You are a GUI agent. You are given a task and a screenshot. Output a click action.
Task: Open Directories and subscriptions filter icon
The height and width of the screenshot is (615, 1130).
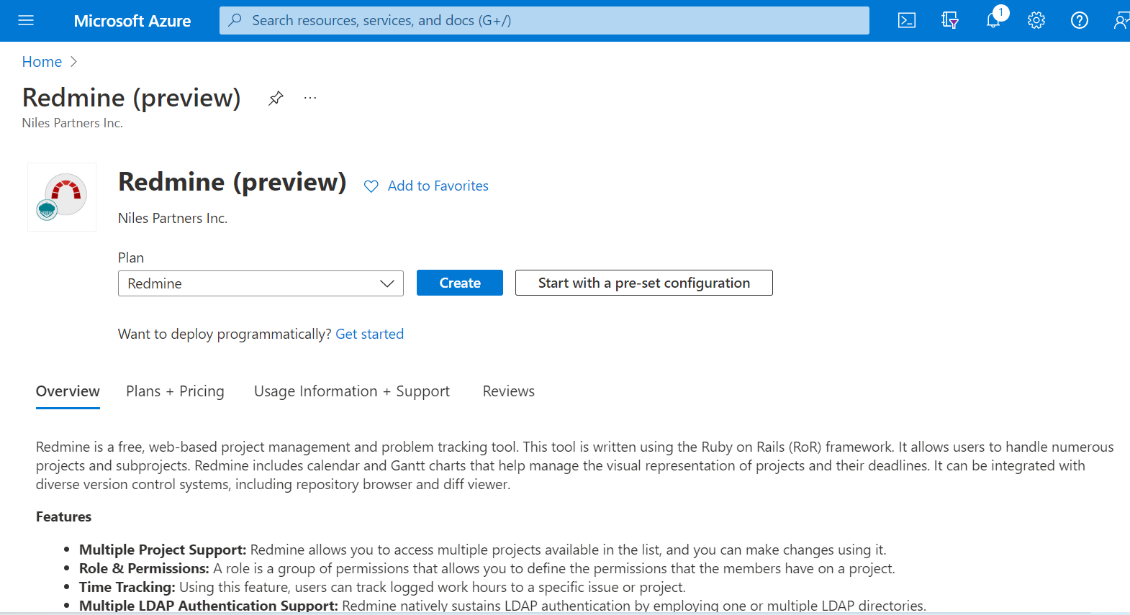[x=950, y=20]
